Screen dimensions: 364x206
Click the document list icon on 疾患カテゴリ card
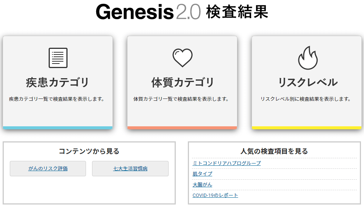pyautogui.click(x=58, y=58)
